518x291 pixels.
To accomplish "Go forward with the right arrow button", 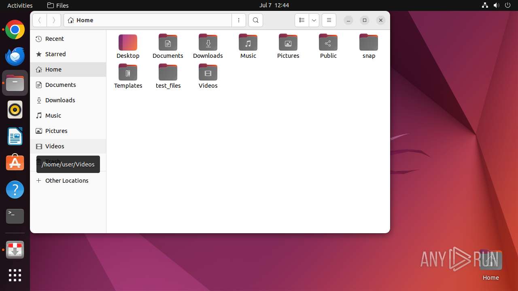I will (x=54, y=20).
